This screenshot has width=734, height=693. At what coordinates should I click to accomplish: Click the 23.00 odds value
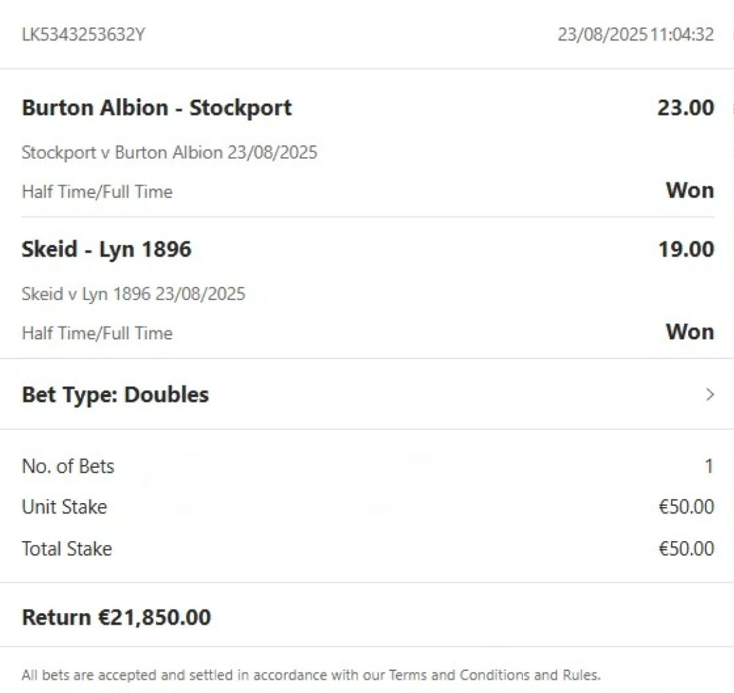pos(685,108)
